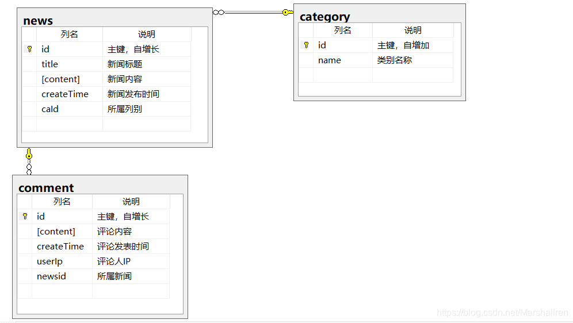
Task: Click the infinity connector above the comment table
Action: coord(29,169)
